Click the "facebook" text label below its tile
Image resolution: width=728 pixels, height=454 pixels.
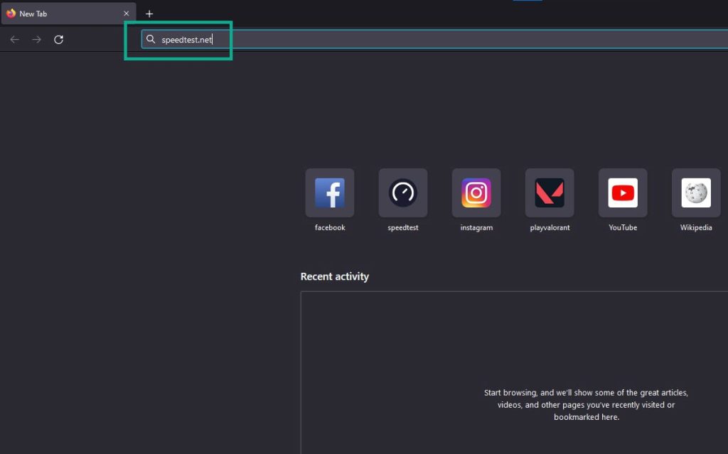tap(330, 227)
